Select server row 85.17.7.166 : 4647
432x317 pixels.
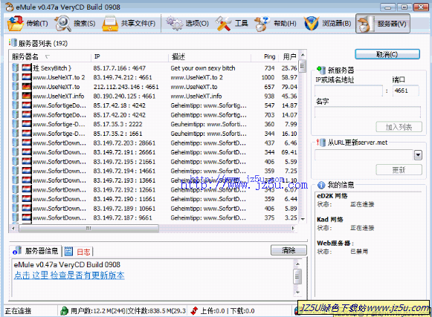coord(155,68)
